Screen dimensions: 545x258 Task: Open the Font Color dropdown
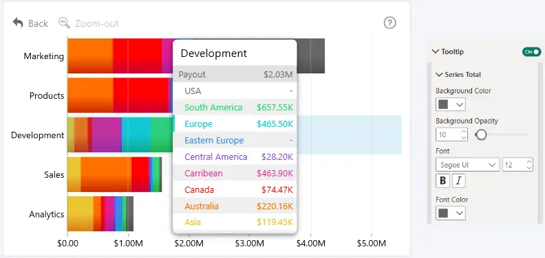click(x=451, y=213)
